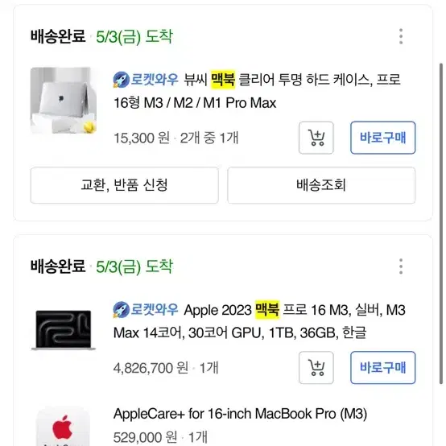
Task: Add the Apple MacBook Pro 16 M3 to cart
Action: click(316, 367)
